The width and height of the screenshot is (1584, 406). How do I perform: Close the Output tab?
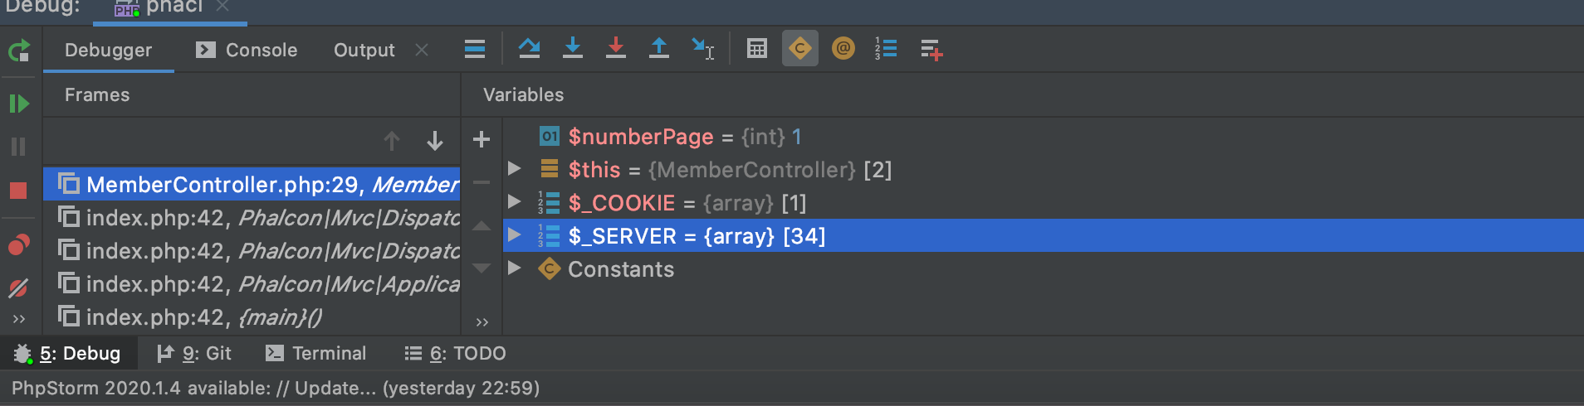click(422, 50)
